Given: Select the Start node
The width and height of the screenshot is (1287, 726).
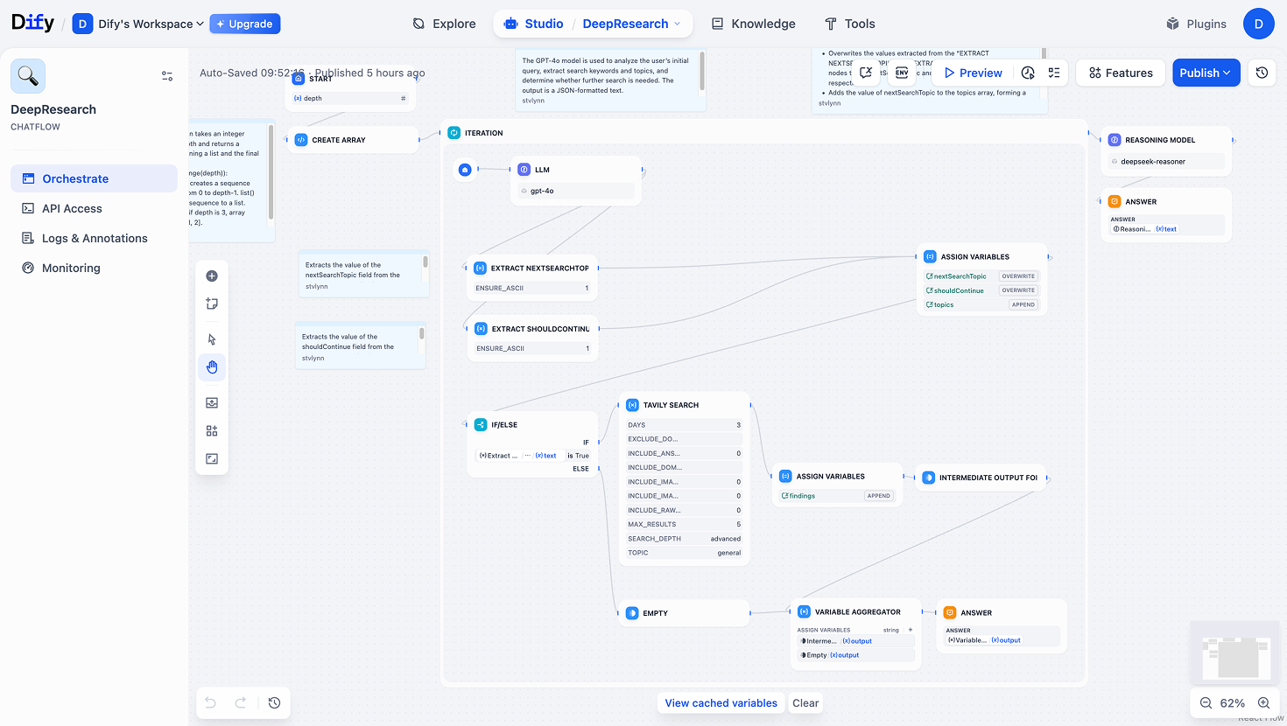Looking at the screenshot, I should [352, 88].
